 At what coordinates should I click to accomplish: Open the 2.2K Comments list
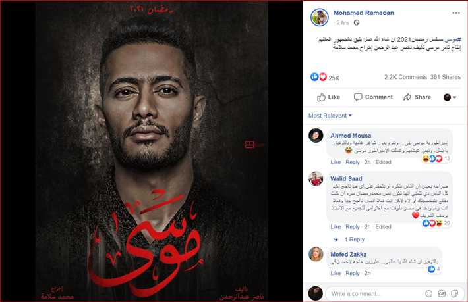(405, 77)
